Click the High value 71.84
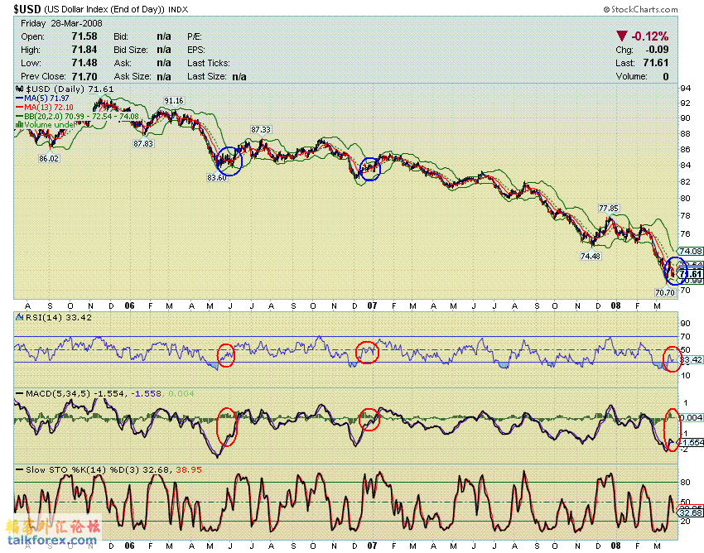Viewport: 704px width, 553px height. tap(84, 50)
